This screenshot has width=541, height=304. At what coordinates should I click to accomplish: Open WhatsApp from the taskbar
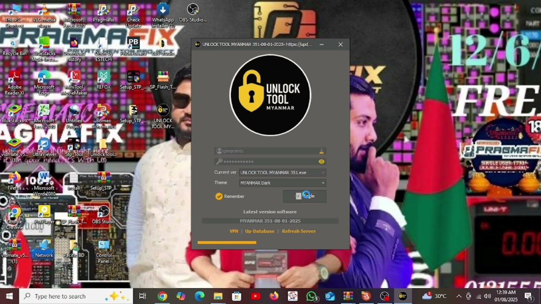[x=311, y=296]
